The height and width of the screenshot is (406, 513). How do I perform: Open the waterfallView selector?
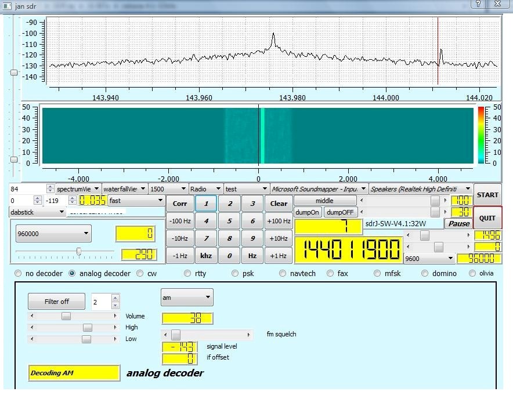[x=124, y=189]
